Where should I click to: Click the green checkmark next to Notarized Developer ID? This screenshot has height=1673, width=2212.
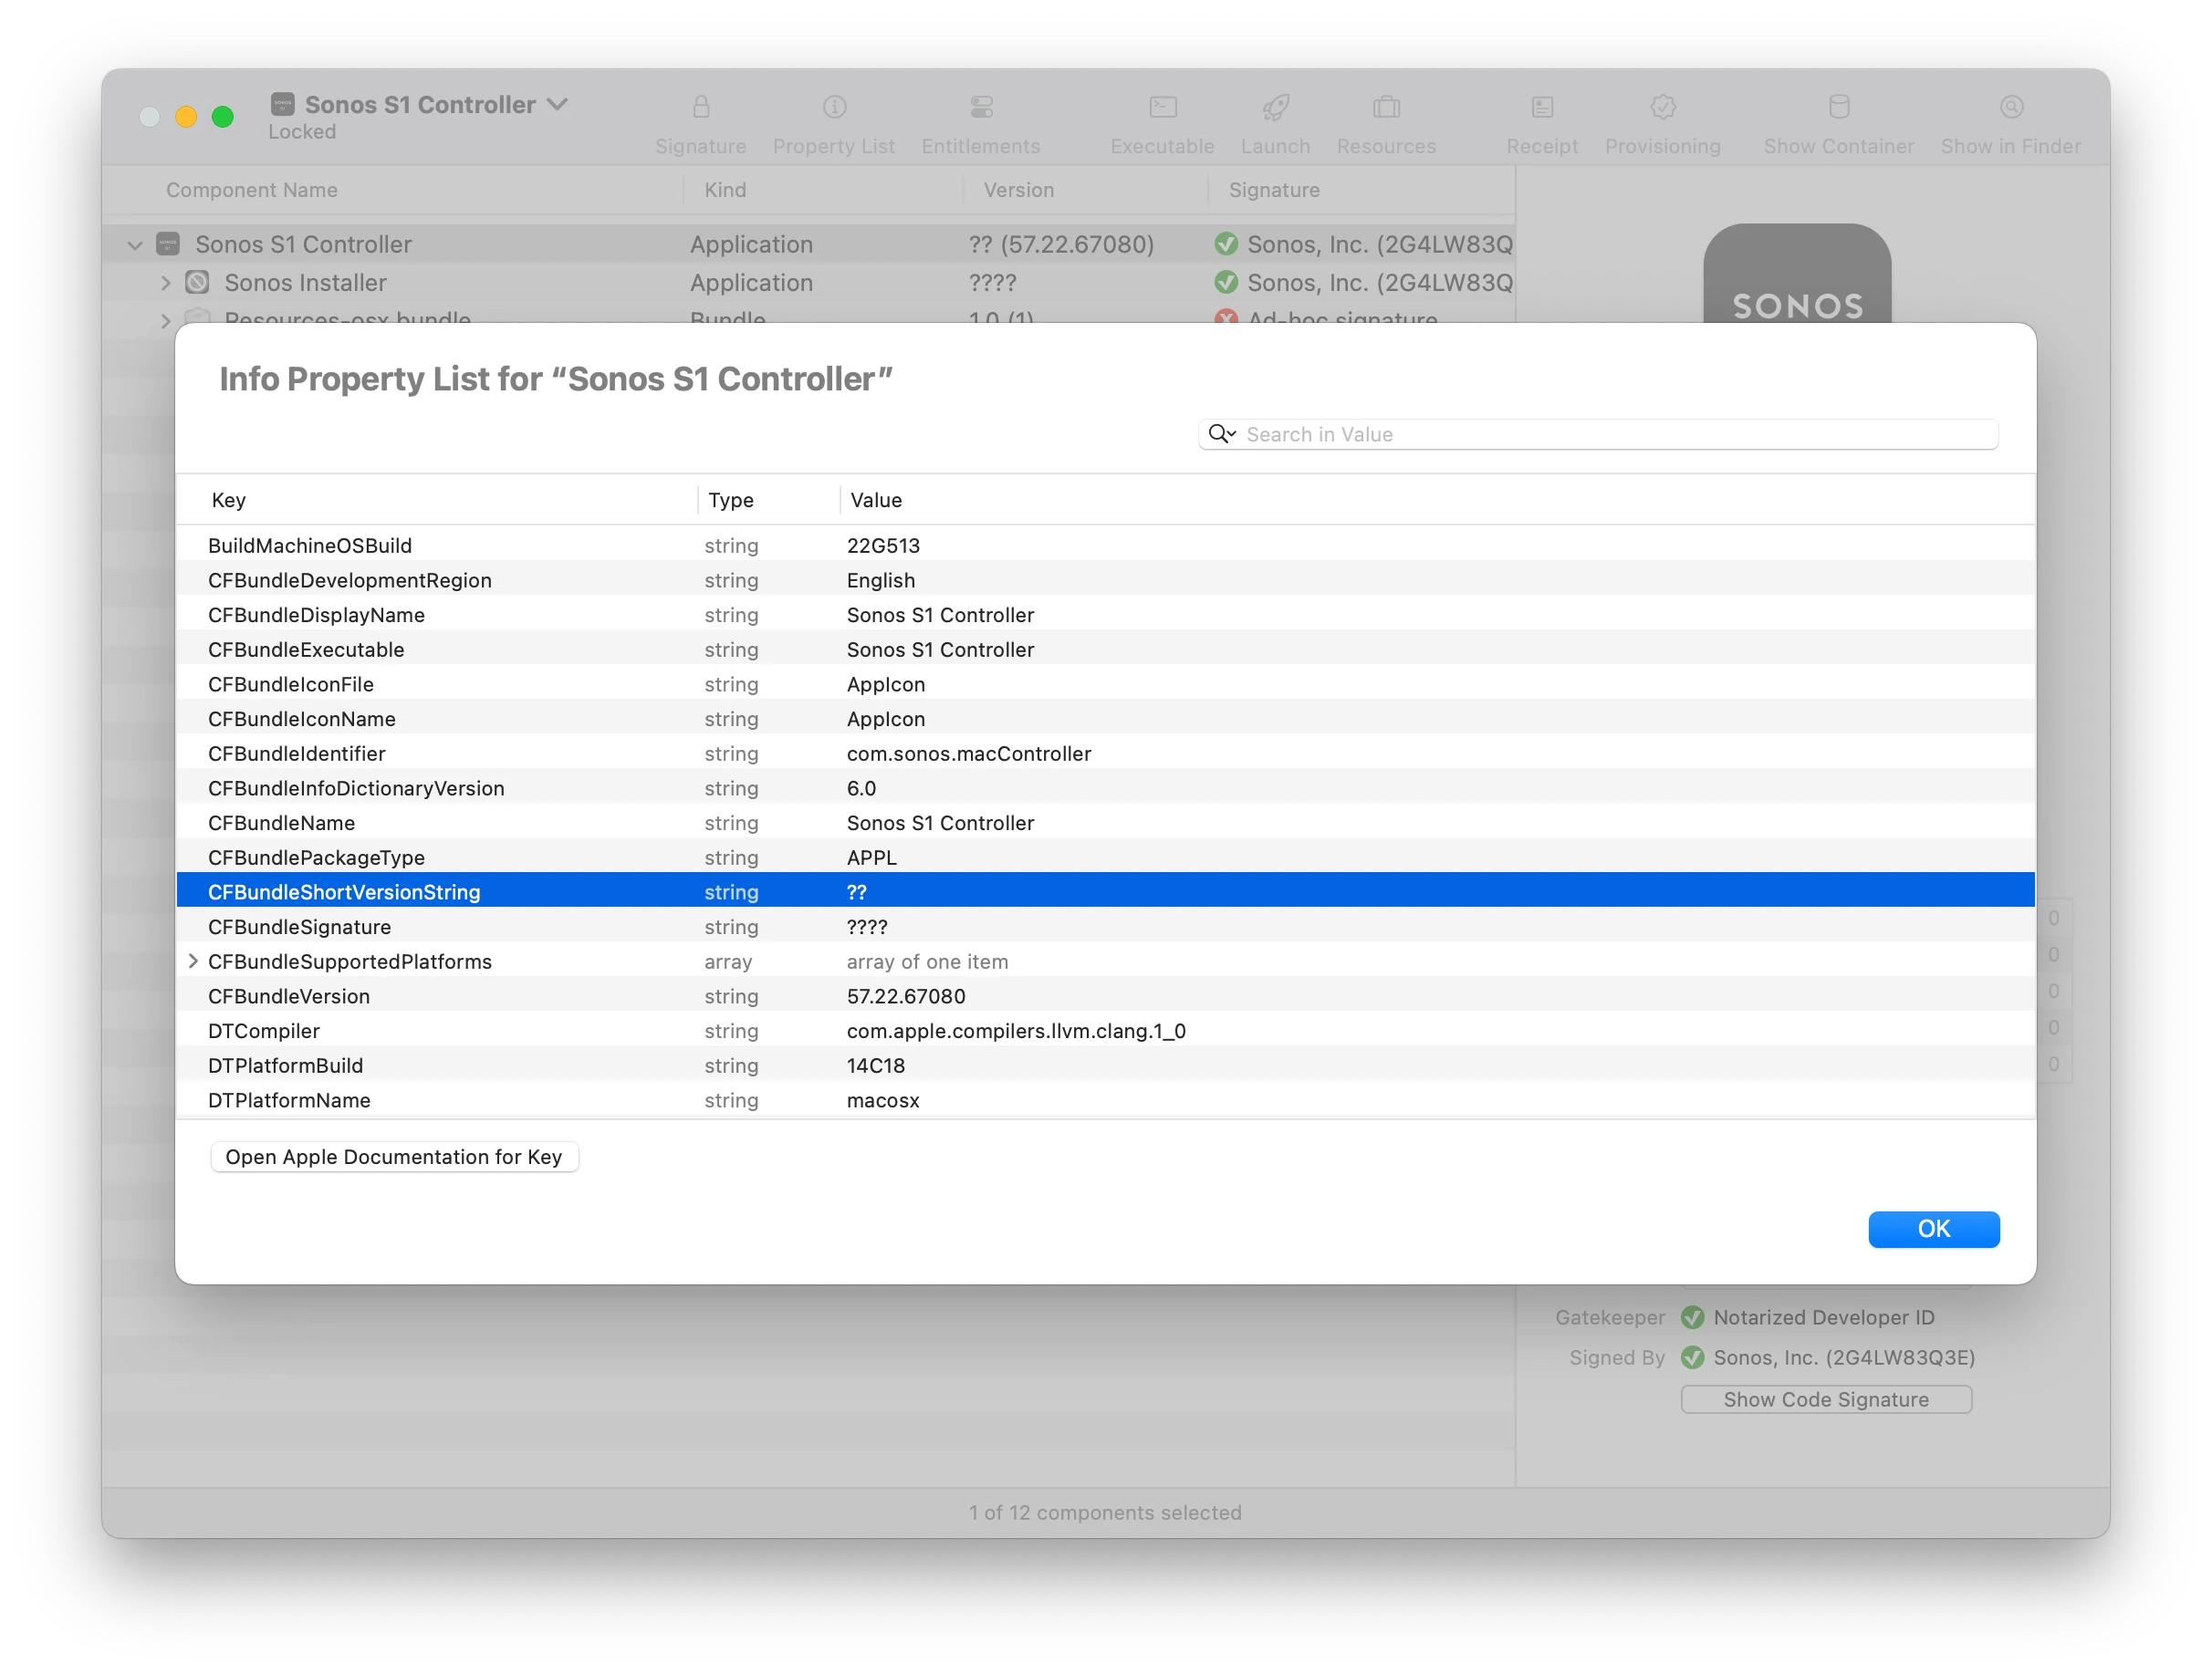(x=1692, y=1317)
